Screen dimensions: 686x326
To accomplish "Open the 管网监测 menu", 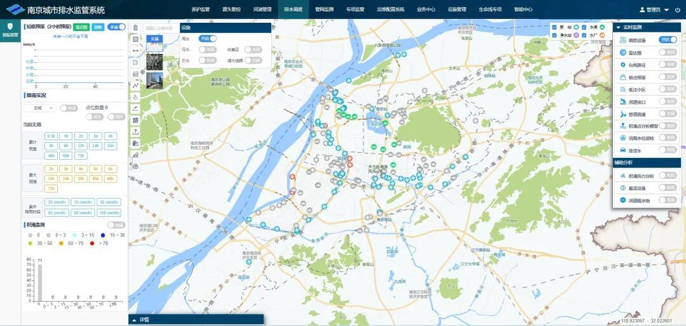I will pyautogui.click(x=324, y=10).
